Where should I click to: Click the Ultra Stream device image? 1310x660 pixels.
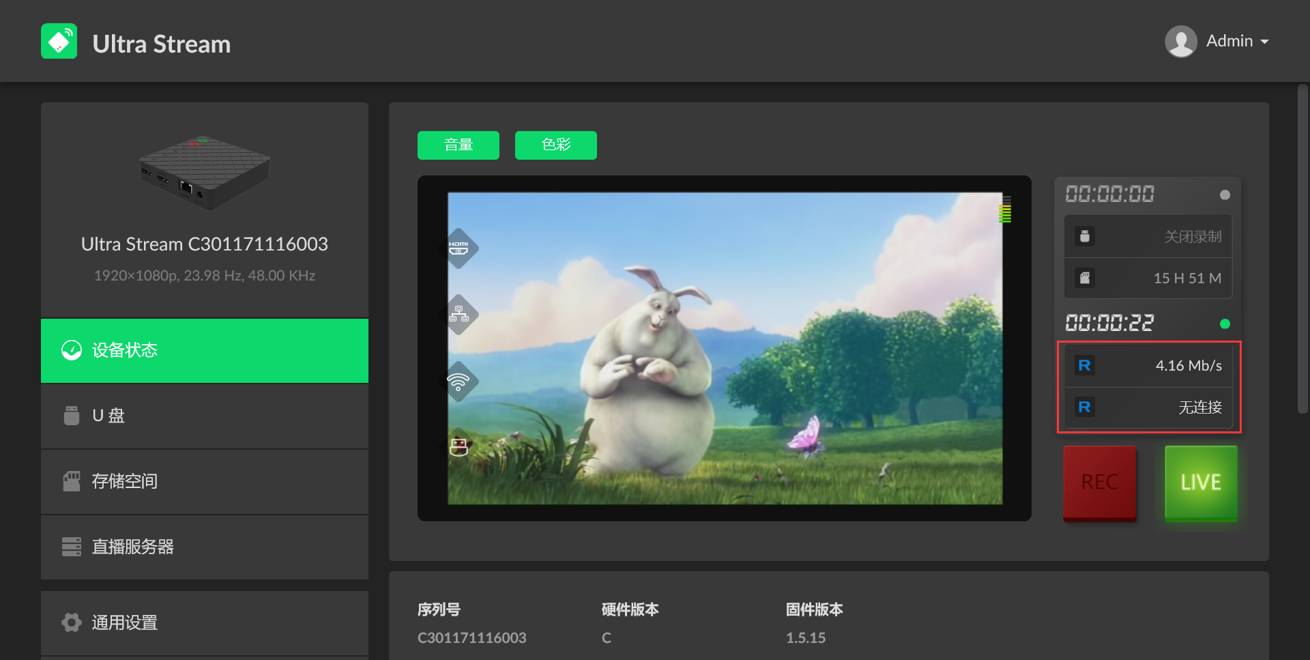205,173
